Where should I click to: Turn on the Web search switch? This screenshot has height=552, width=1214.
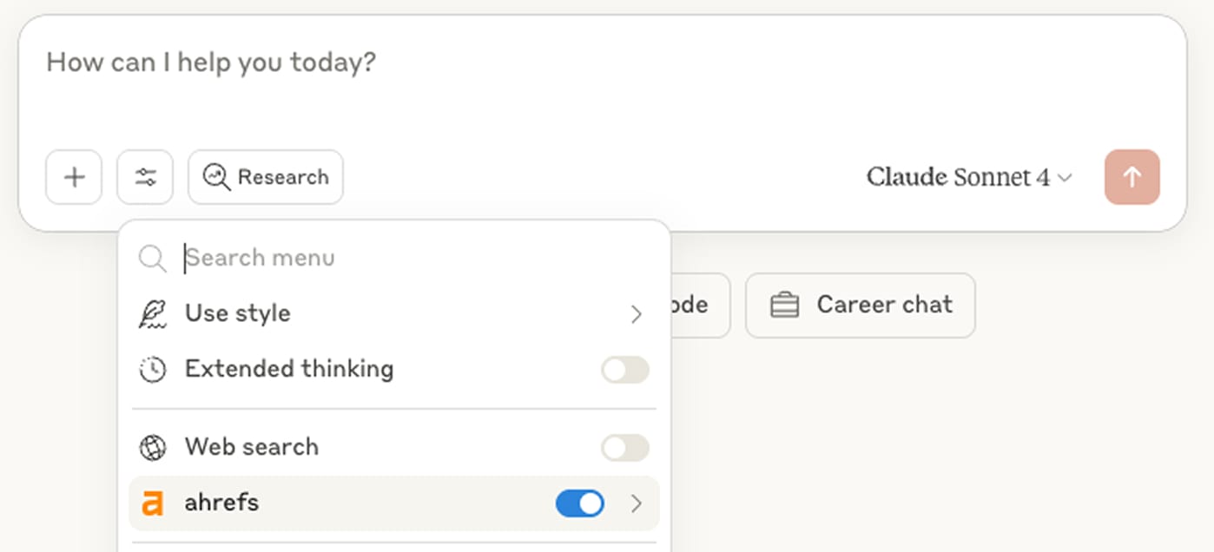[x=624, y=448]
